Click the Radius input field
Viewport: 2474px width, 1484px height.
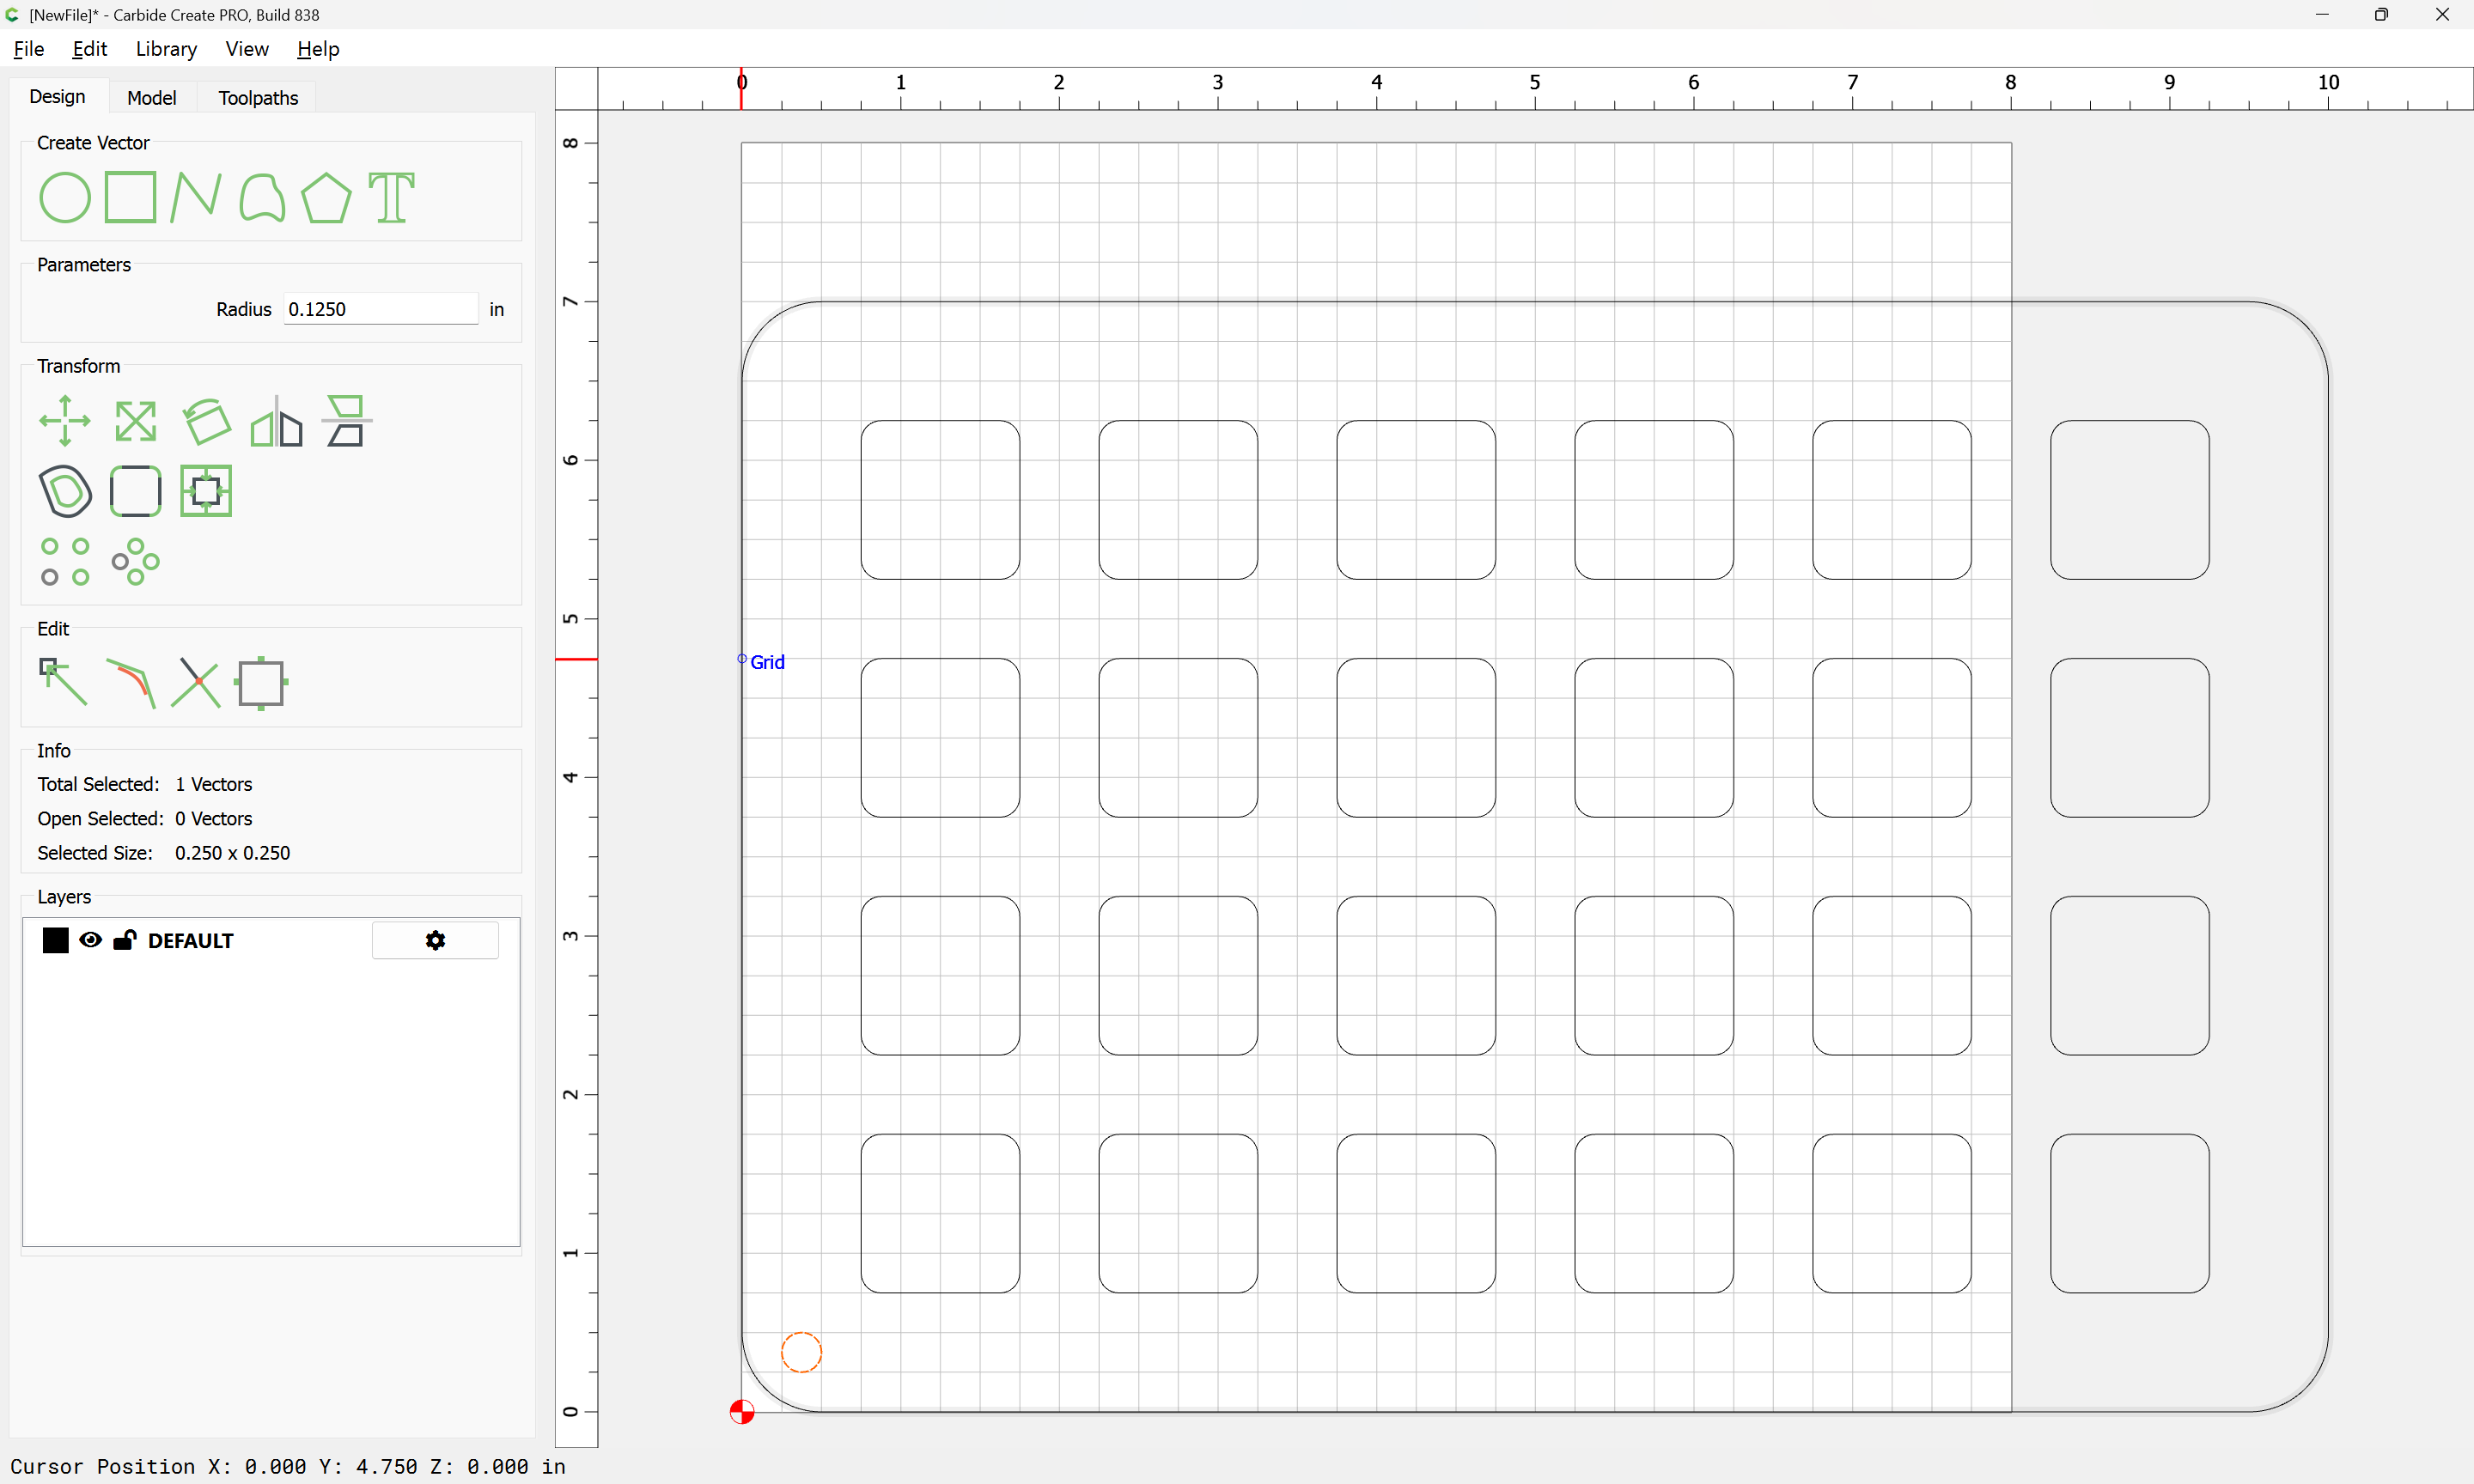(381, 309)
